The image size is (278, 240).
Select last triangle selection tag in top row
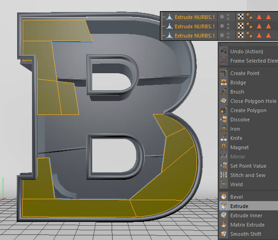click(268, 17)
